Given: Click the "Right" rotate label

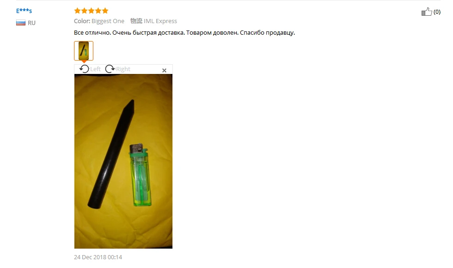Looking at the screenshot, I should [x=123, y=69].
